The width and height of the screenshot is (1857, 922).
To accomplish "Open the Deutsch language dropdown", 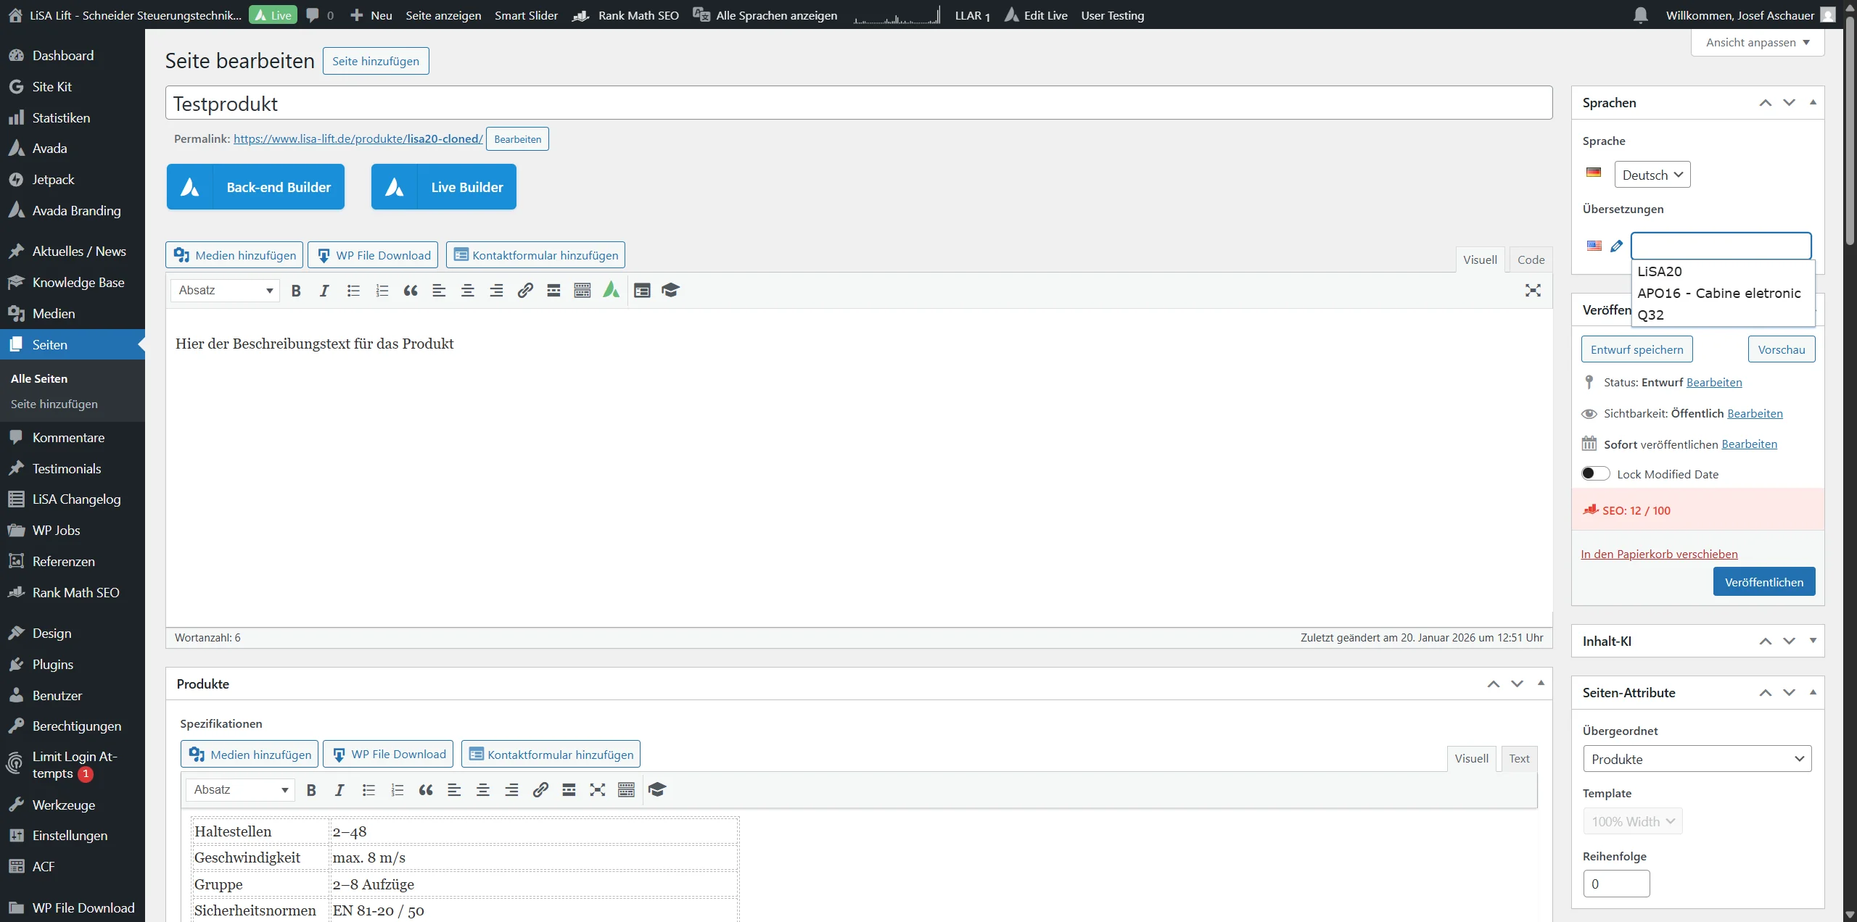I will coord(1652,175).
